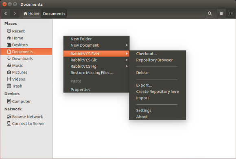Select Checkout... in SVN submenu

[x=157, y=54]
